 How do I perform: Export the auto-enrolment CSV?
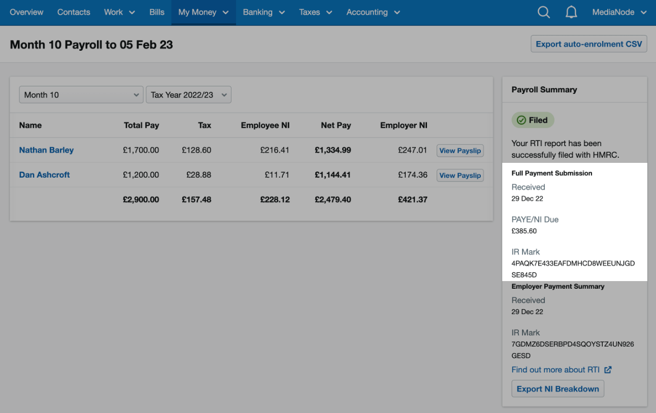[x=588, y=44]
